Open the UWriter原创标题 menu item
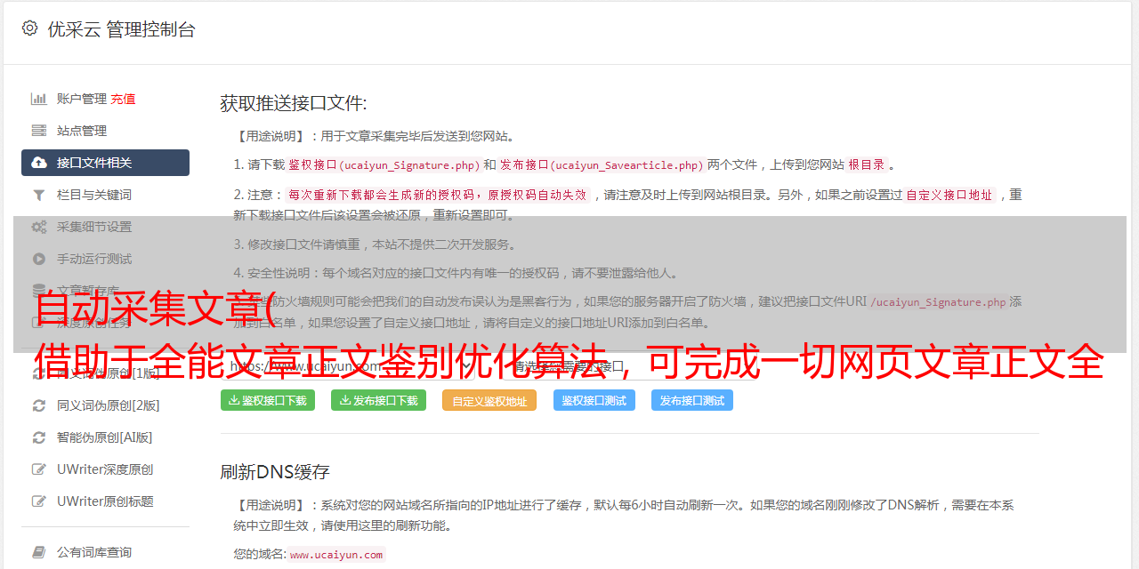This screenshot has width=1139, height=569. coord(105,501)
